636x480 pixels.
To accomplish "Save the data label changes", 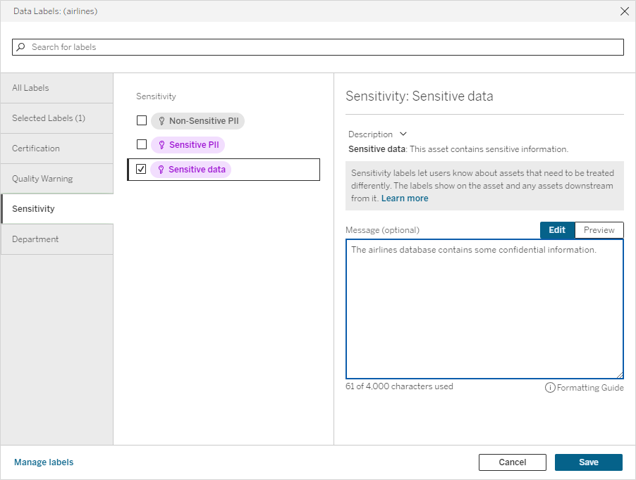I will [x=588, y=462].
